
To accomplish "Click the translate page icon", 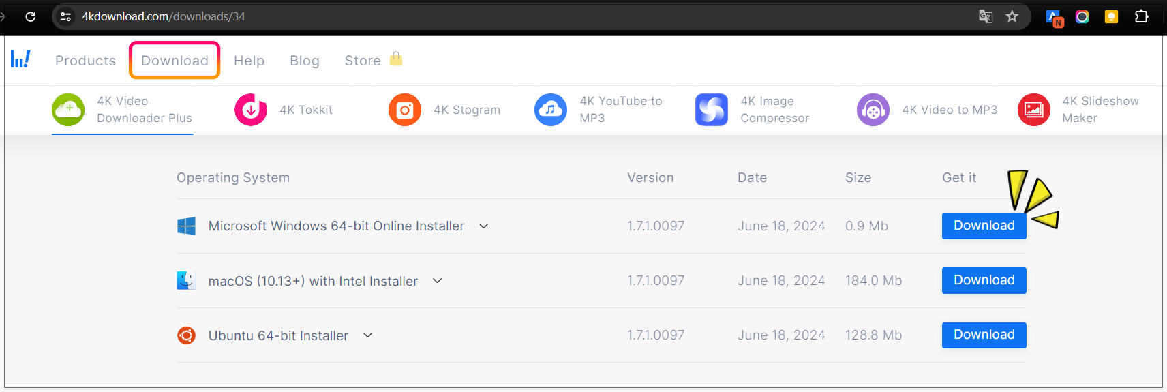I will tap(986, 16).
